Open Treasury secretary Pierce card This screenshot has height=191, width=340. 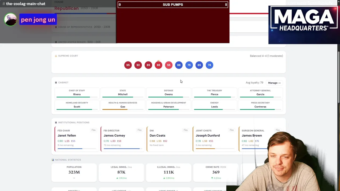click(x=214, y=93)
